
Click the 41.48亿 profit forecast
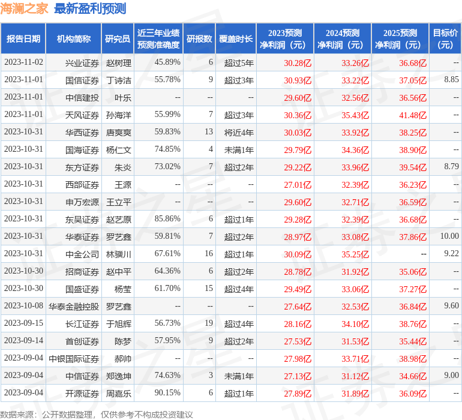(413, 115)
